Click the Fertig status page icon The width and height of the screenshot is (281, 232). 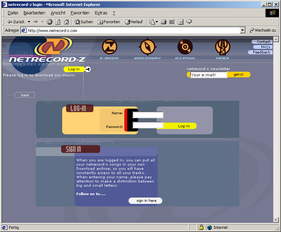click(5, 227)
